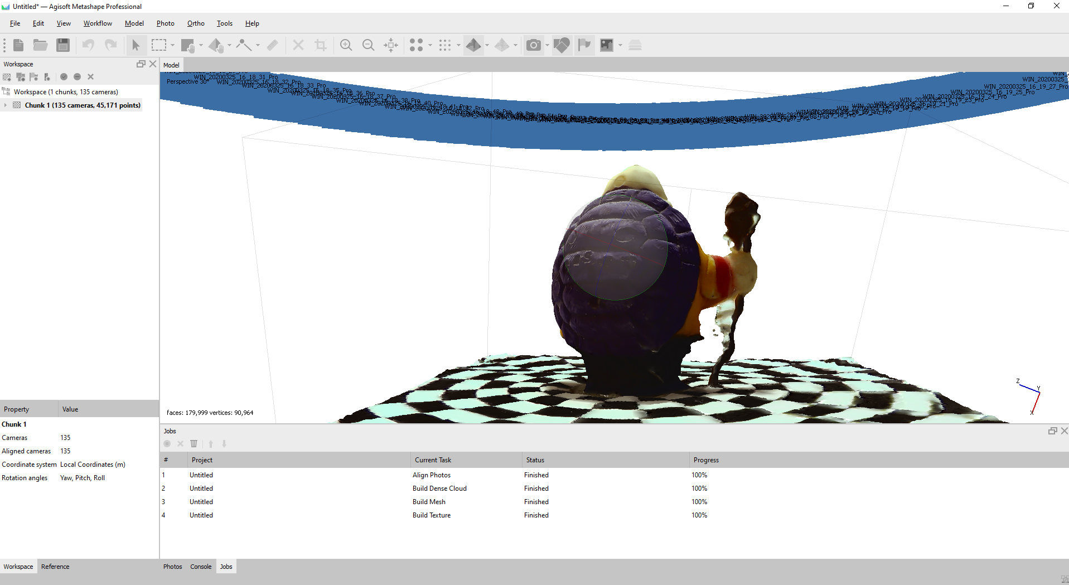Sort jobs by the Project column header

(x=299, y=460)
